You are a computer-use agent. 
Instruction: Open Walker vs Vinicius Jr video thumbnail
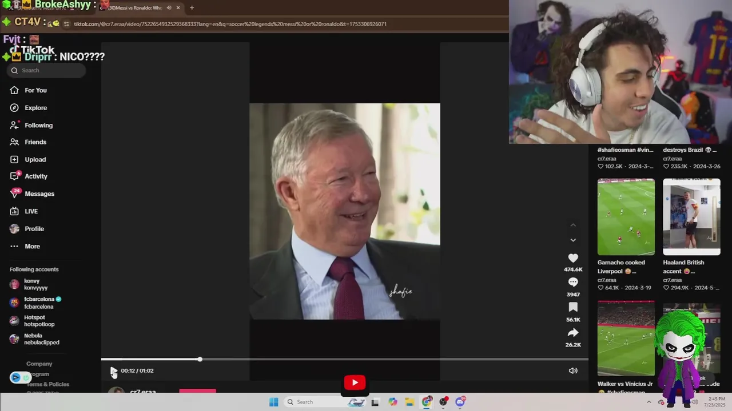[x=626, y=339]
